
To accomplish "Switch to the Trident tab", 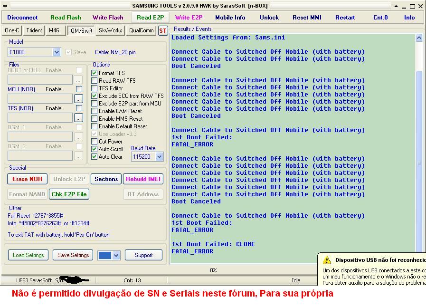I will pyautogui.click(x=34, y=30).
